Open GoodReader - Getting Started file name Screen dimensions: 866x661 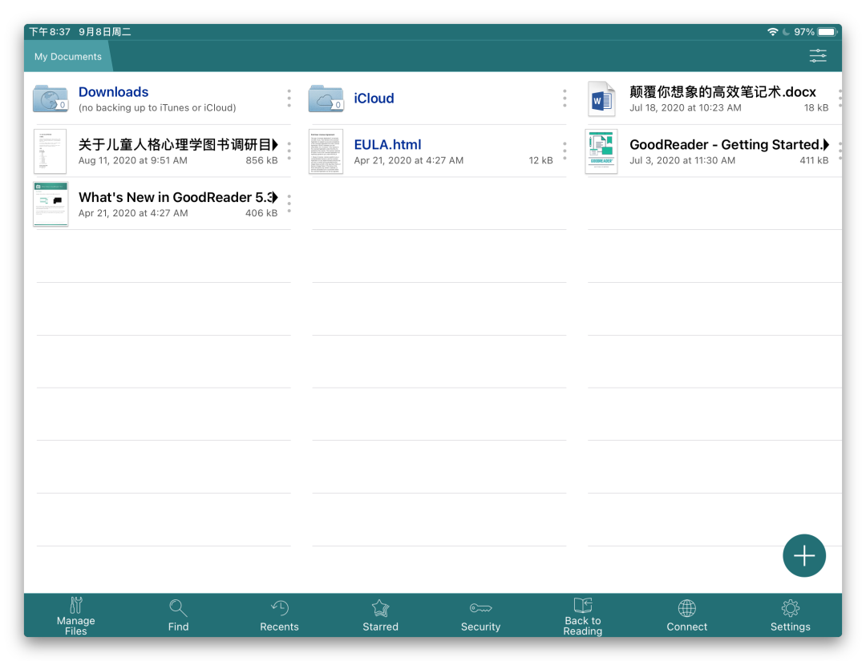point(729,144)
